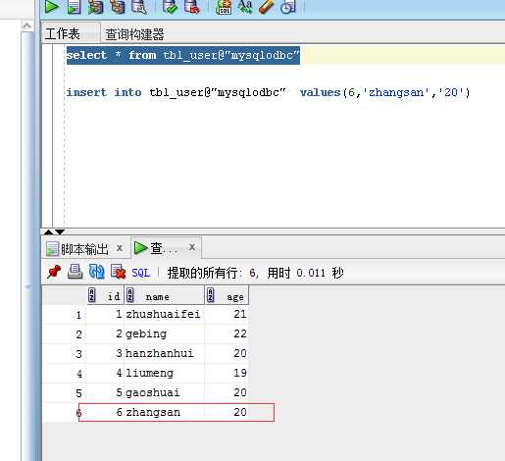Open SQL History clock icon
Image resolution: width=505 pixels, height=461 pixels.
288,7
